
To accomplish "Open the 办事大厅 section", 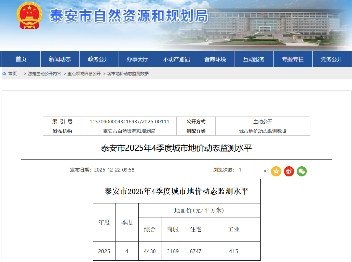I will point(137,59).
